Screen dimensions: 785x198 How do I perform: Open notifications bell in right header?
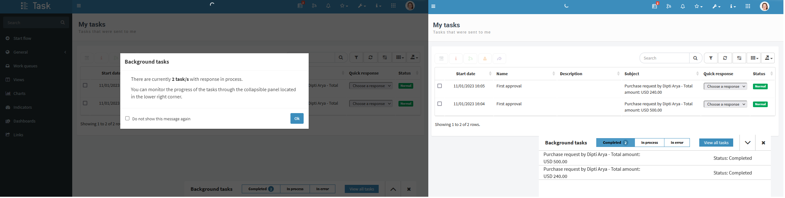tap(683, 6)
